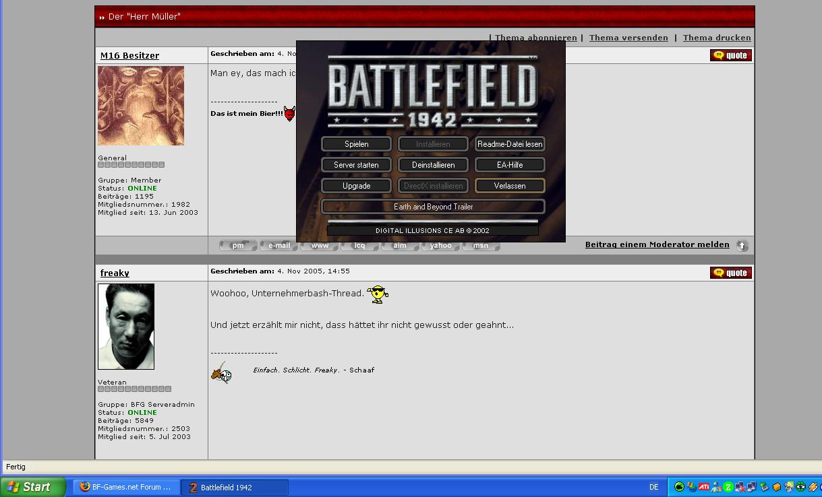The height and width of the screenshot is (497, 822).
Task: Open the Earth and Beyond Trailer
Action: pyautogui.click(x=433, y=207)
